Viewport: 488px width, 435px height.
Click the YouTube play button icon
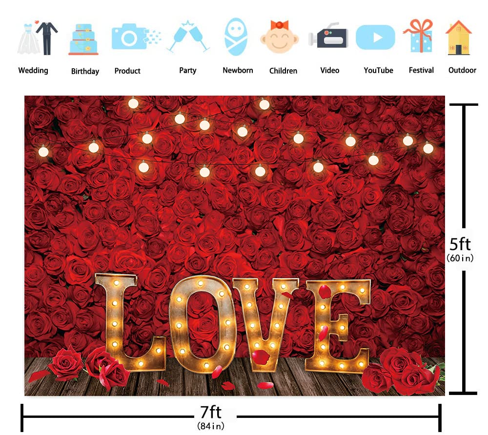tap(375, 38)
